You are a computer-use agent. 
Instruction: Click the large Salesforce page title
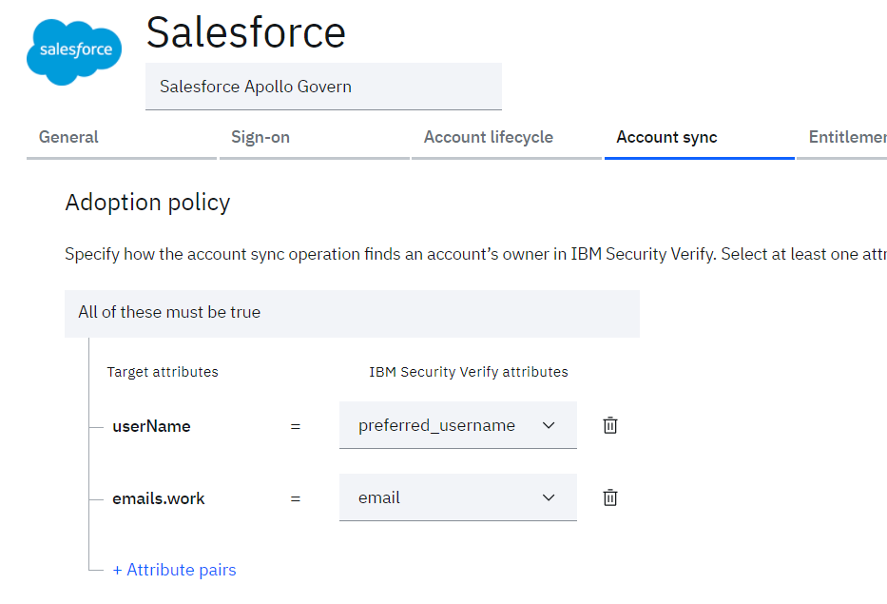pyautogui.click(x=245, y=33)
